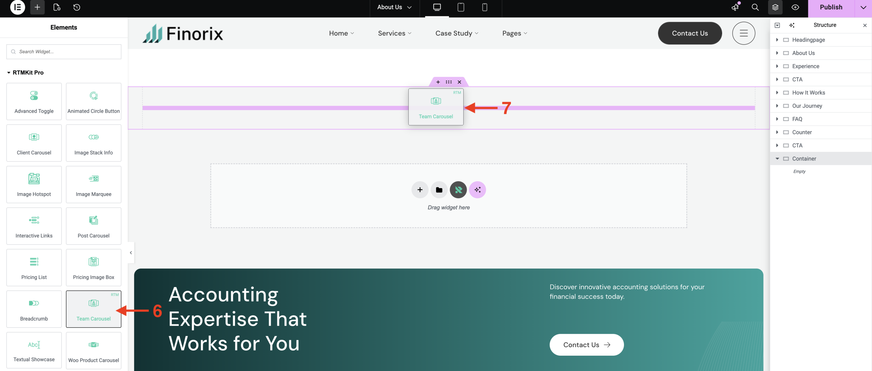Click the AI sparkle button in drop area
The height and width of the screenshot is (371, 872).
click(x=477, y=190)
